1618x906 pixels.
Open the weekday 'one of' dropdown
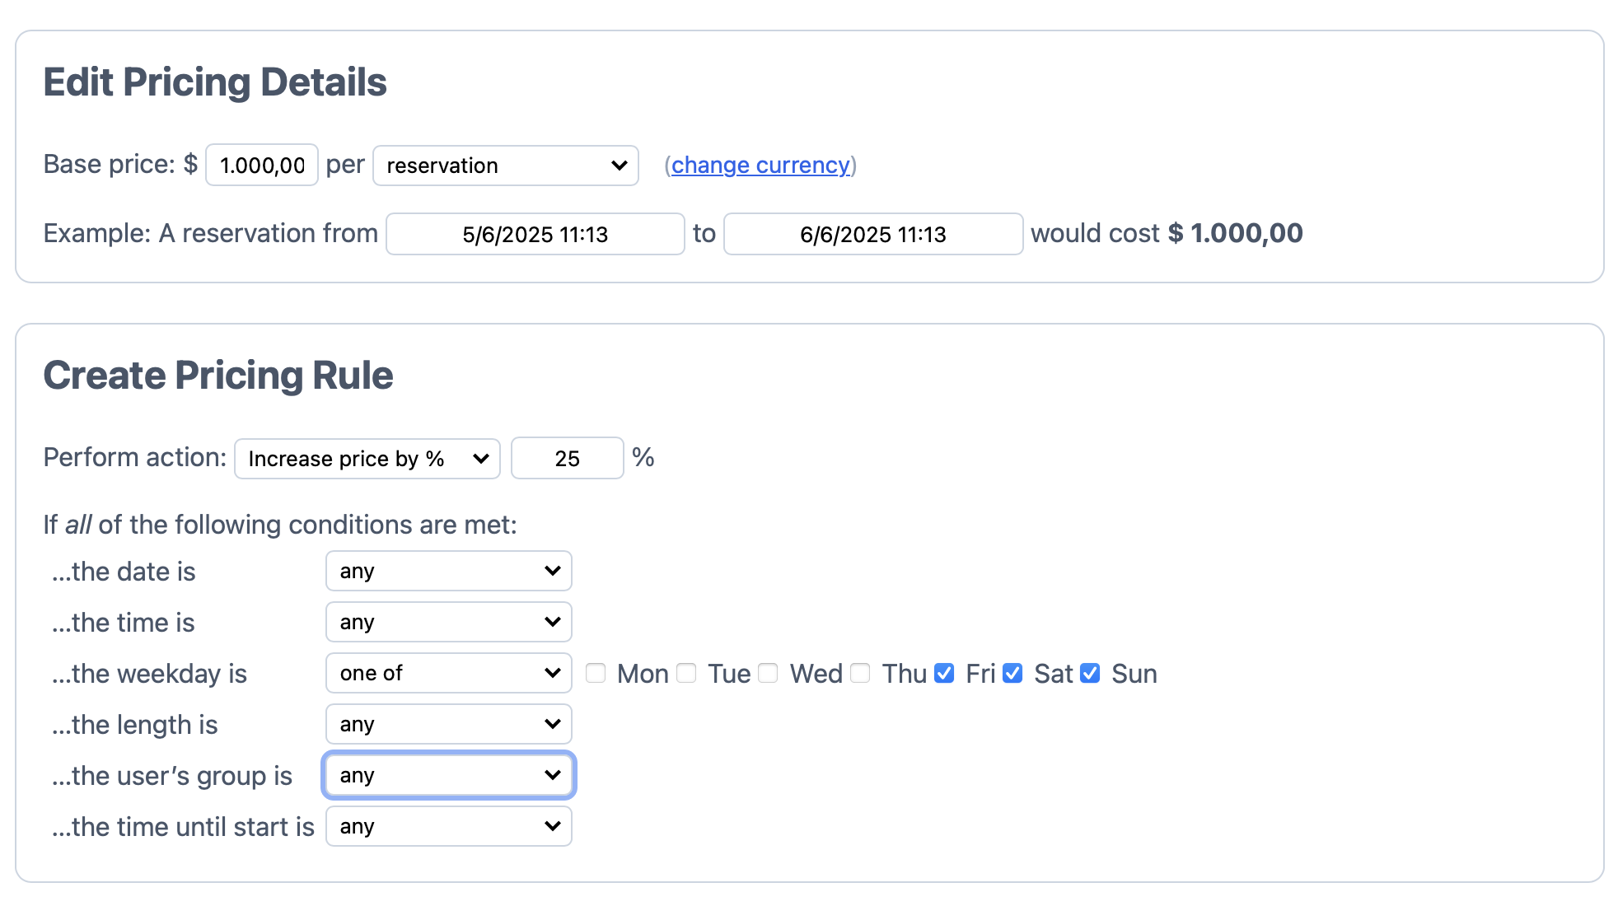[x=448, y=673]
